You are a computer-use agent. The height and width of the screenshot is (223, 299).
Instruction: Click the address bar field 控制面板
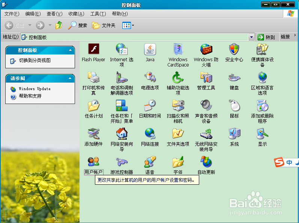click(135, 37)
